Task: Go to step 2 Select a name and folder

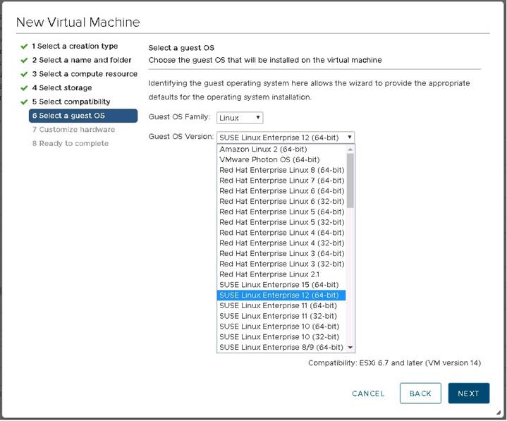Action: pyautogui.click(x=82, y=60)
